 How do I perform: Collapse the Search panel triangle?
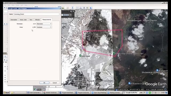coord(5,8)
